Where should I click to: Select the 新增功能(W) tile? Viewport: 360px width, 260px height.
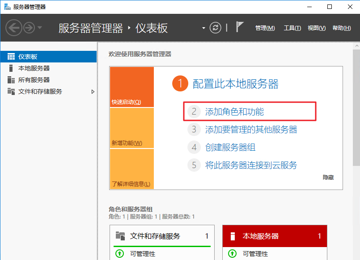(x=132, y=128)
